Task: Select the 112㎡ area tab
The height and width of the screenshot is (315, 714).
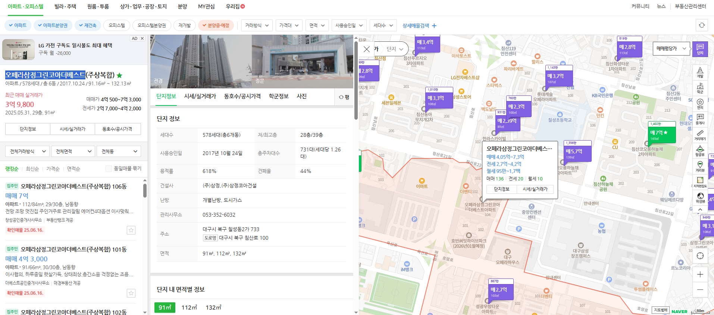Action: coord(189,308)
